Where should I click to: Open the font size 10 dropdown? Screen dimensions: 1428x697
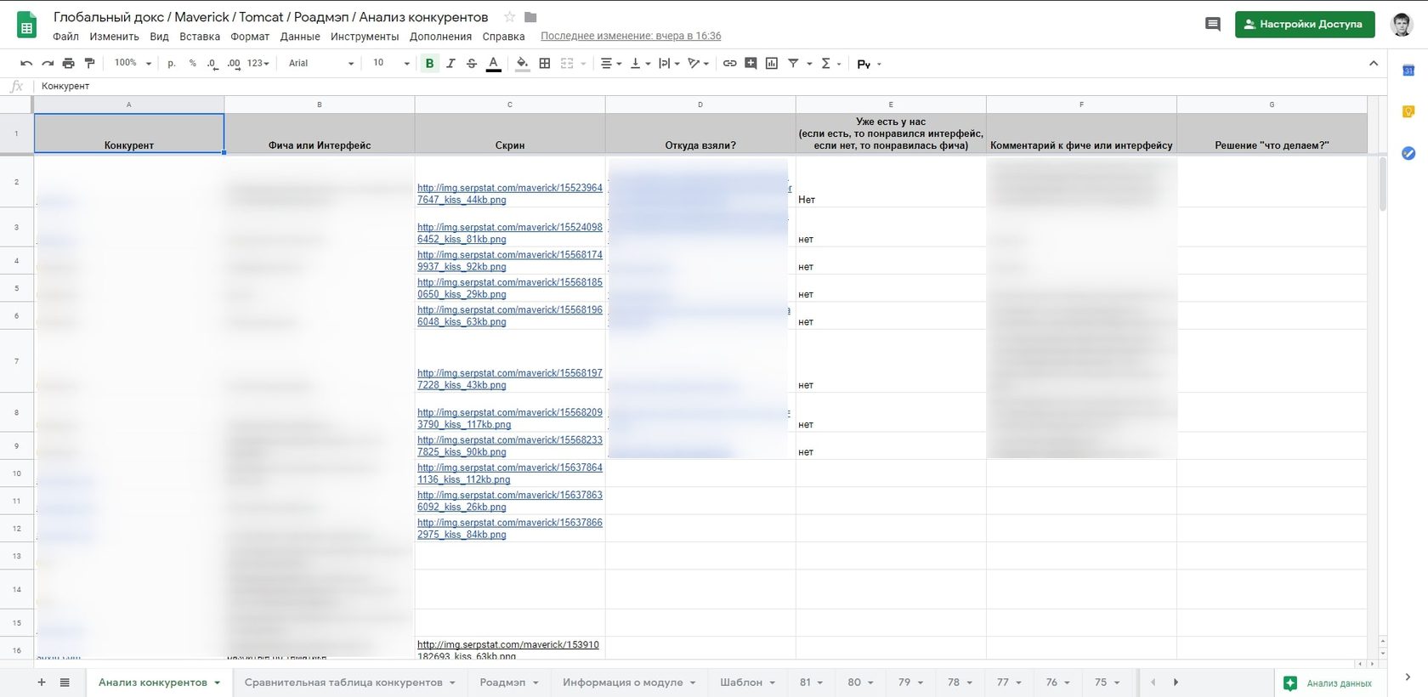[x=391, y=63]
